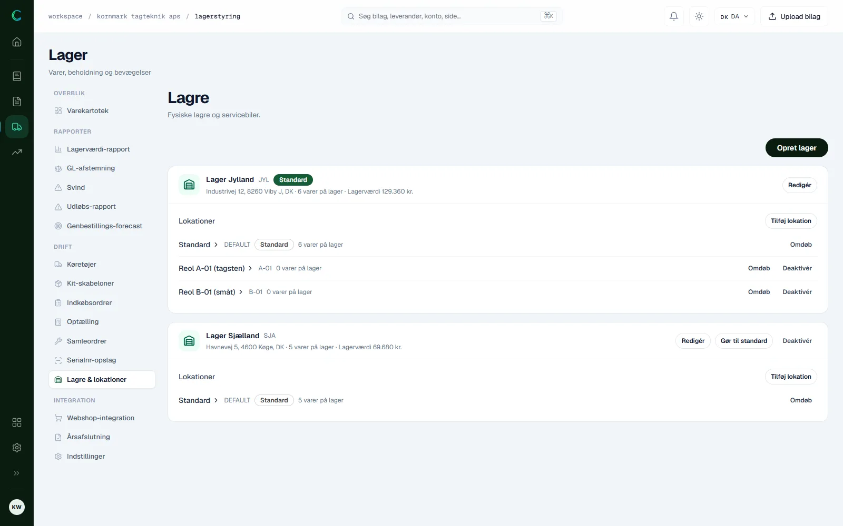
Task: Expand the sidebar with double-chevron icon
Action: (x=17, y=473)
